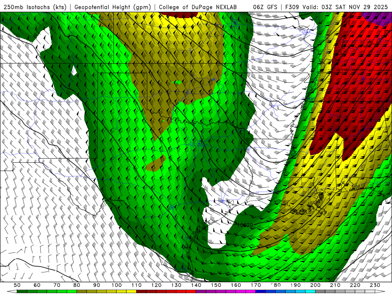Click the colorbar label '100'
The width and height of the screenshot is (392, 294).
[x=117, y=285]
